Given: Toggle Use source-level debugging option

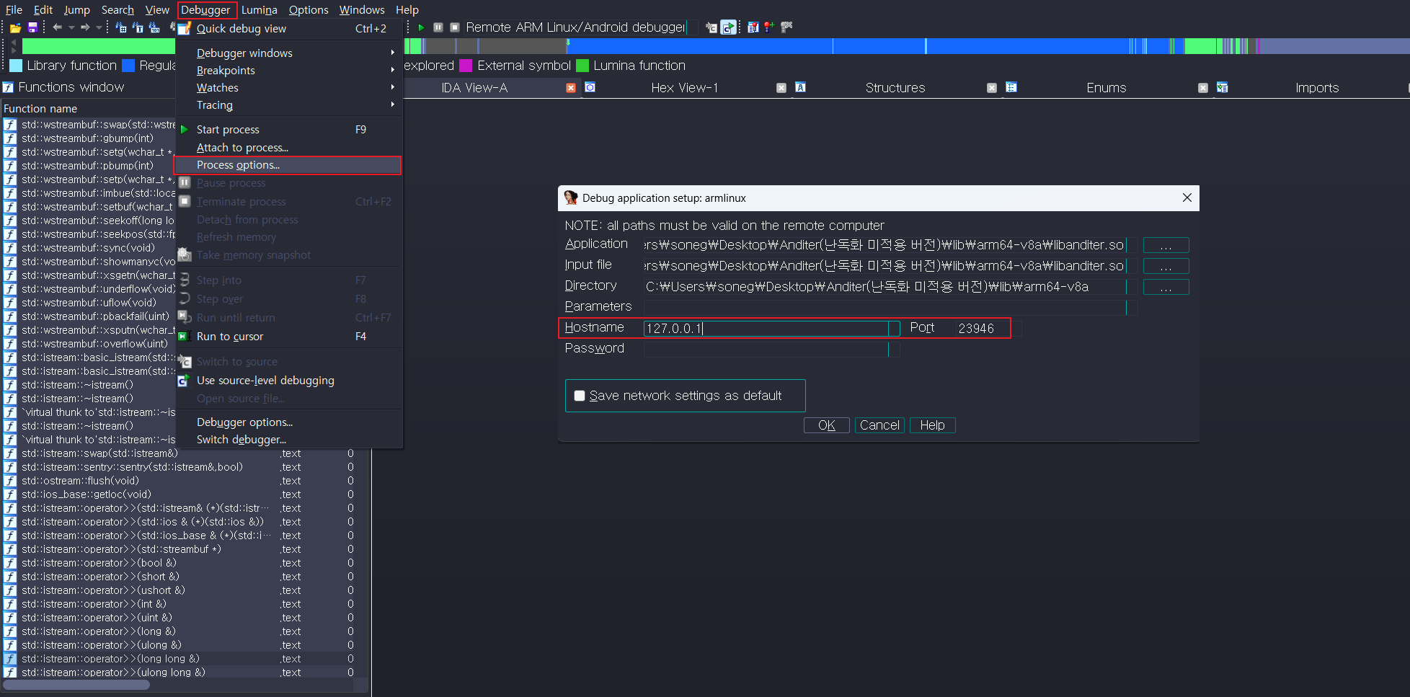Looking at the screenshot, I should [x=265, y=381].
